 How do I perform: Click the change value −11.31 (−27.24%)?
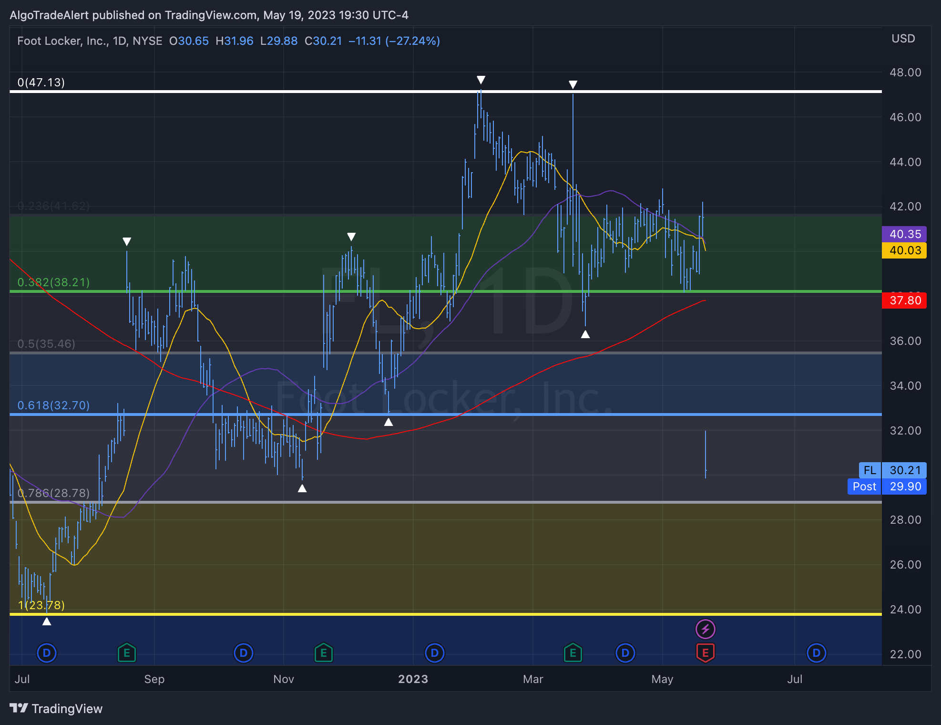pyautogui.click(x=394, y=41)
